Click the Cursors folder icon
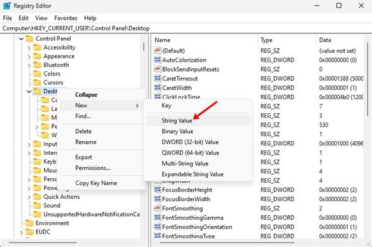The image size is (372, 247). click(37, 82)
